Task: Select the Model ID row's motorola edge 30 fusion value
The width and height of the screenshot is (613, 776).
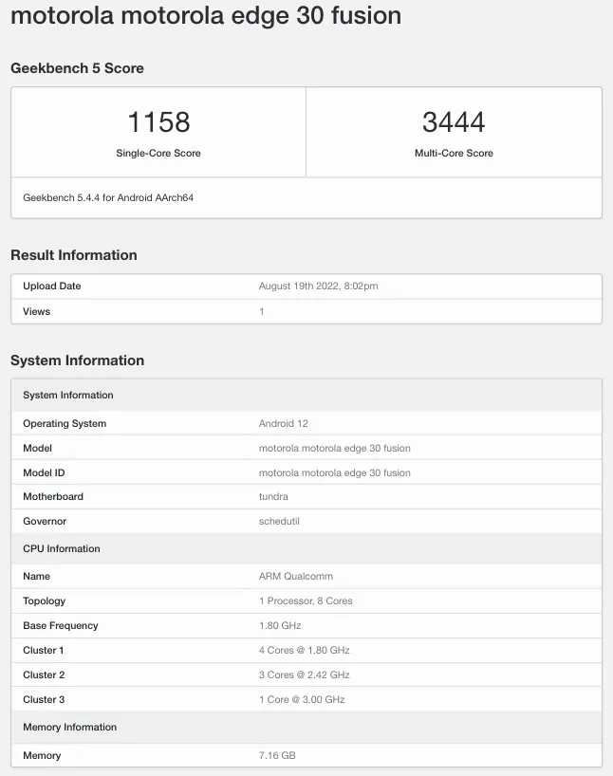Action: (x=335, y=473)
